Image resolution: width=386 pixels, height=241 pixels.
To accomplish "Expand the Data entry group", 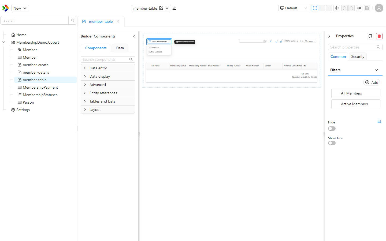I will [108, 68].
